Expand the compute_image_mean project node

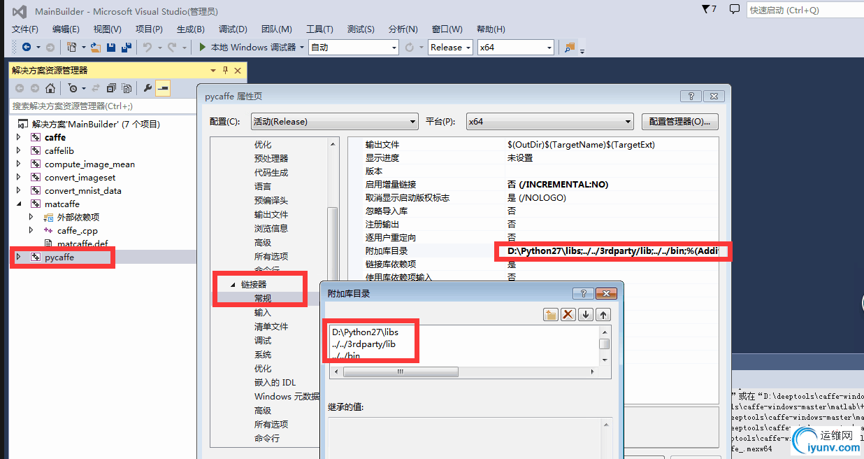coord(19,164)
